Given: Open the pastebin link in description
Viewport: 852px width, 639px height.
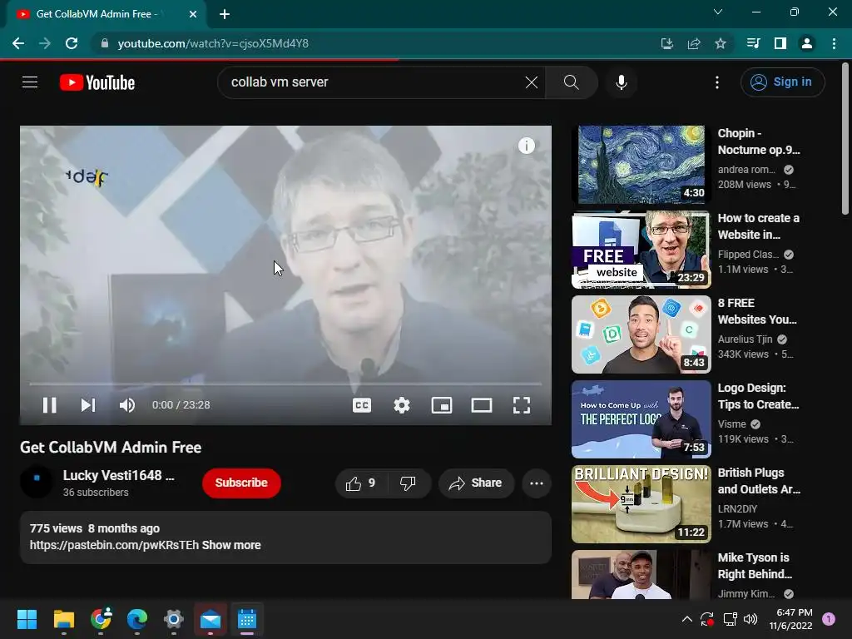Looking at the screenshot, I should [x=114, y=545].
